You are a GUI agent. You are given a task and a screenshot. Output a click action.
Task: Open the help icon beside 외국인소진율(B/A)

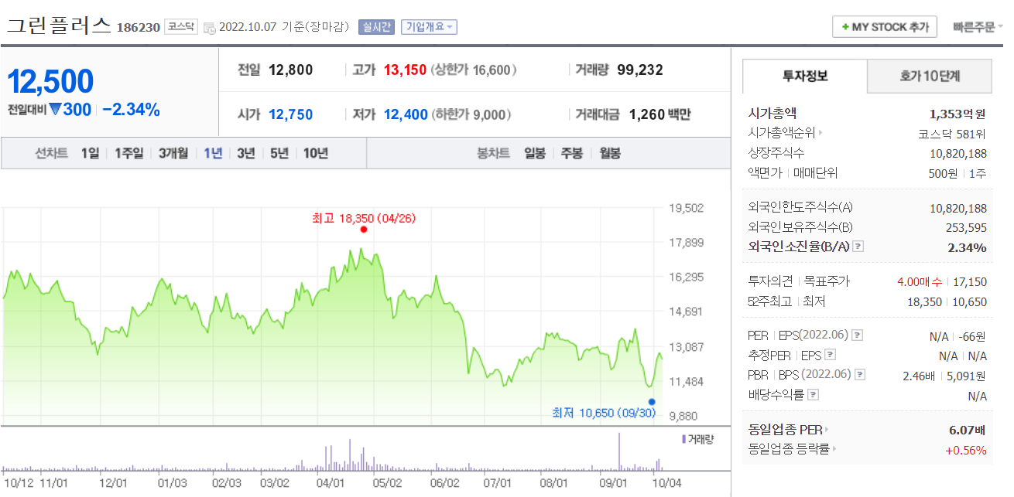tap(858, 247)
